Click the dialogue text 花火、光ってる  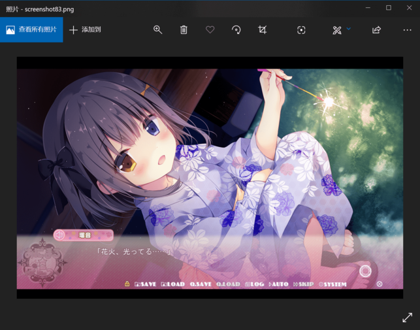point(133,252)
